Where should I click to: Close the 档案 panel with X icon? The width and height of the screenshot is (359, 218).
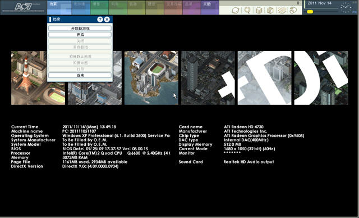pyautogui.click(x=107, y=20)
